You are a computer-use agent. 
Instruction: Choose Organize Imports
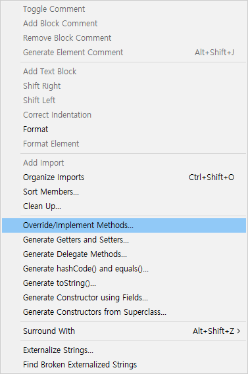[x=124, y=177]
